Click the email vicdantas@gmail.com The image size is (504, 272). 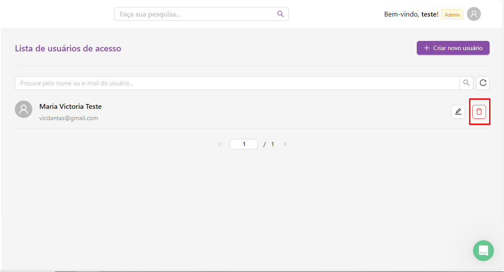69,118
